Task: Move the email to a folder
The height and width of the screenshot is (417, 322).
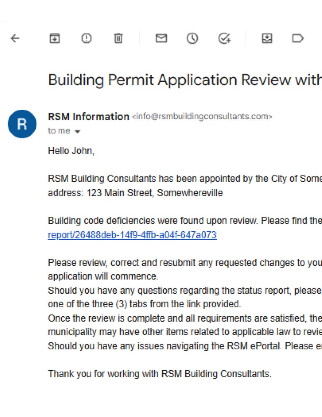Action: point(267,38)
